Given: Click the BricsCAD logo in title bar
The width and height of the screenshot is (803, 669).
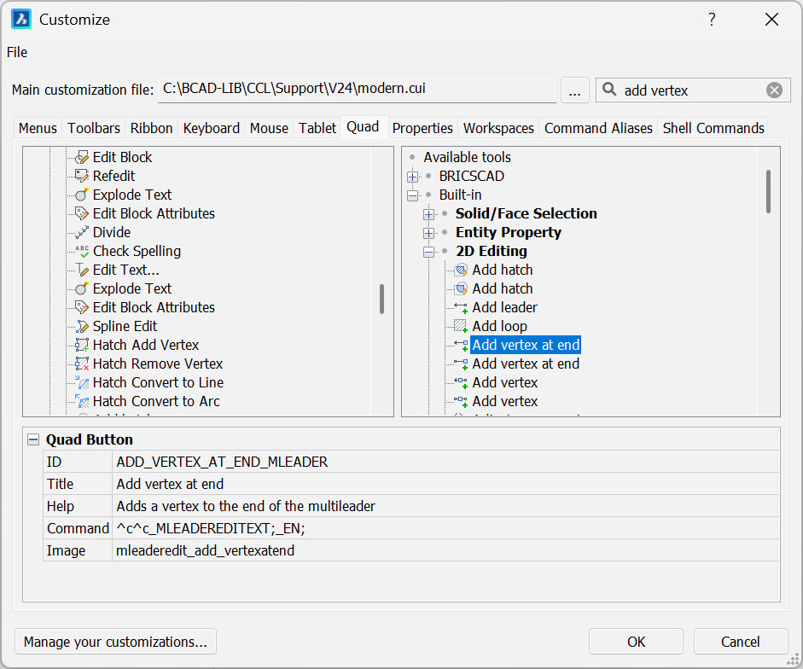Looking at the screenshot, I should [21, 20].
